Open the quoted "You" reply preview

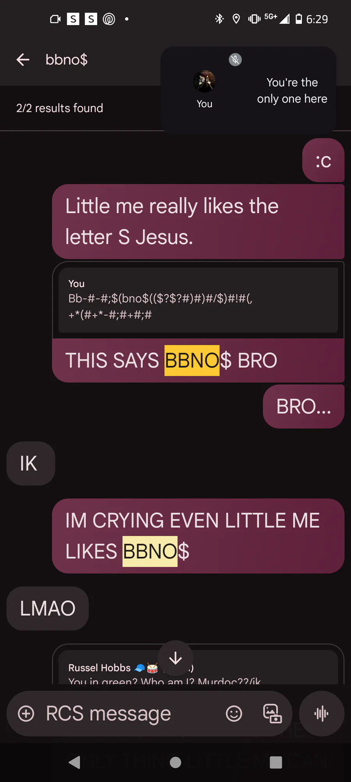point(198,300)
